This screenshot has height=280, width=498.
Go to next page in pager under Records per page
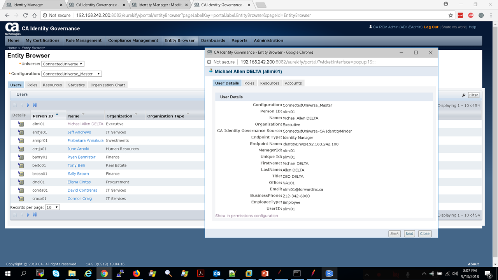click(28, 215)
